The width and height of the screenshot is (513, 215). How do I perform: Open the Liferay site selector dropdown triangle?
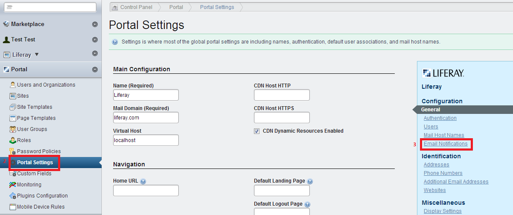[36, 55]
